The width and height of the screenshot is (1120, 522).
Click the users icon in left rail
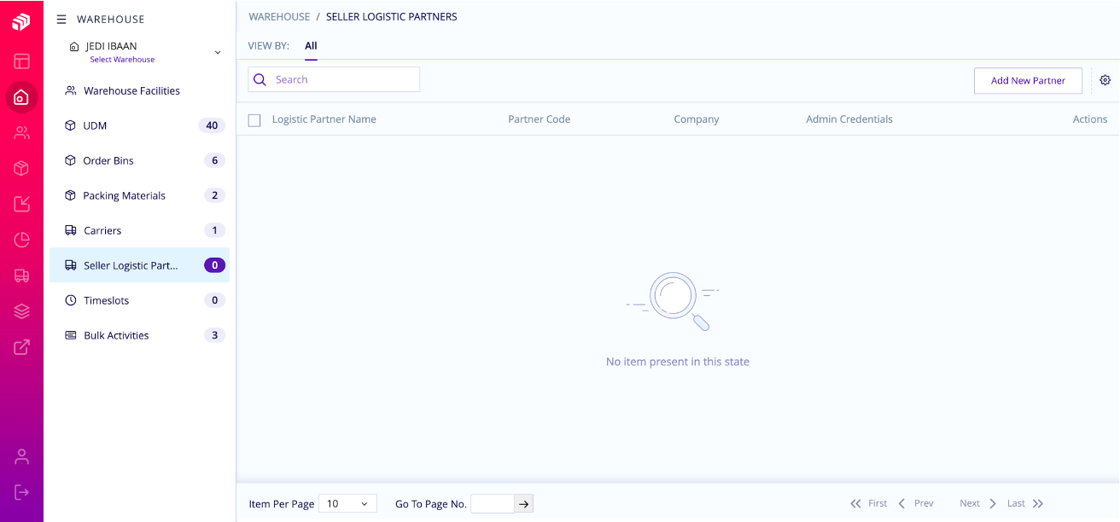click(x=21, y=133)
